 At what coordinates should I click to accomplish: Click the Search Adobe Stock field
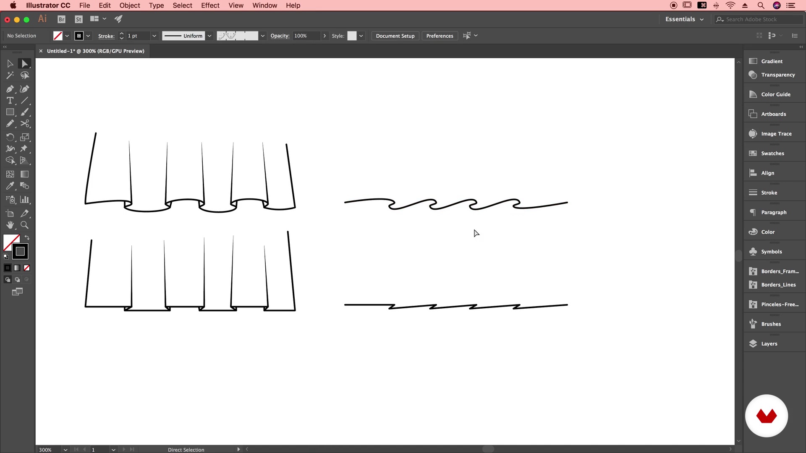pos(759,19)
